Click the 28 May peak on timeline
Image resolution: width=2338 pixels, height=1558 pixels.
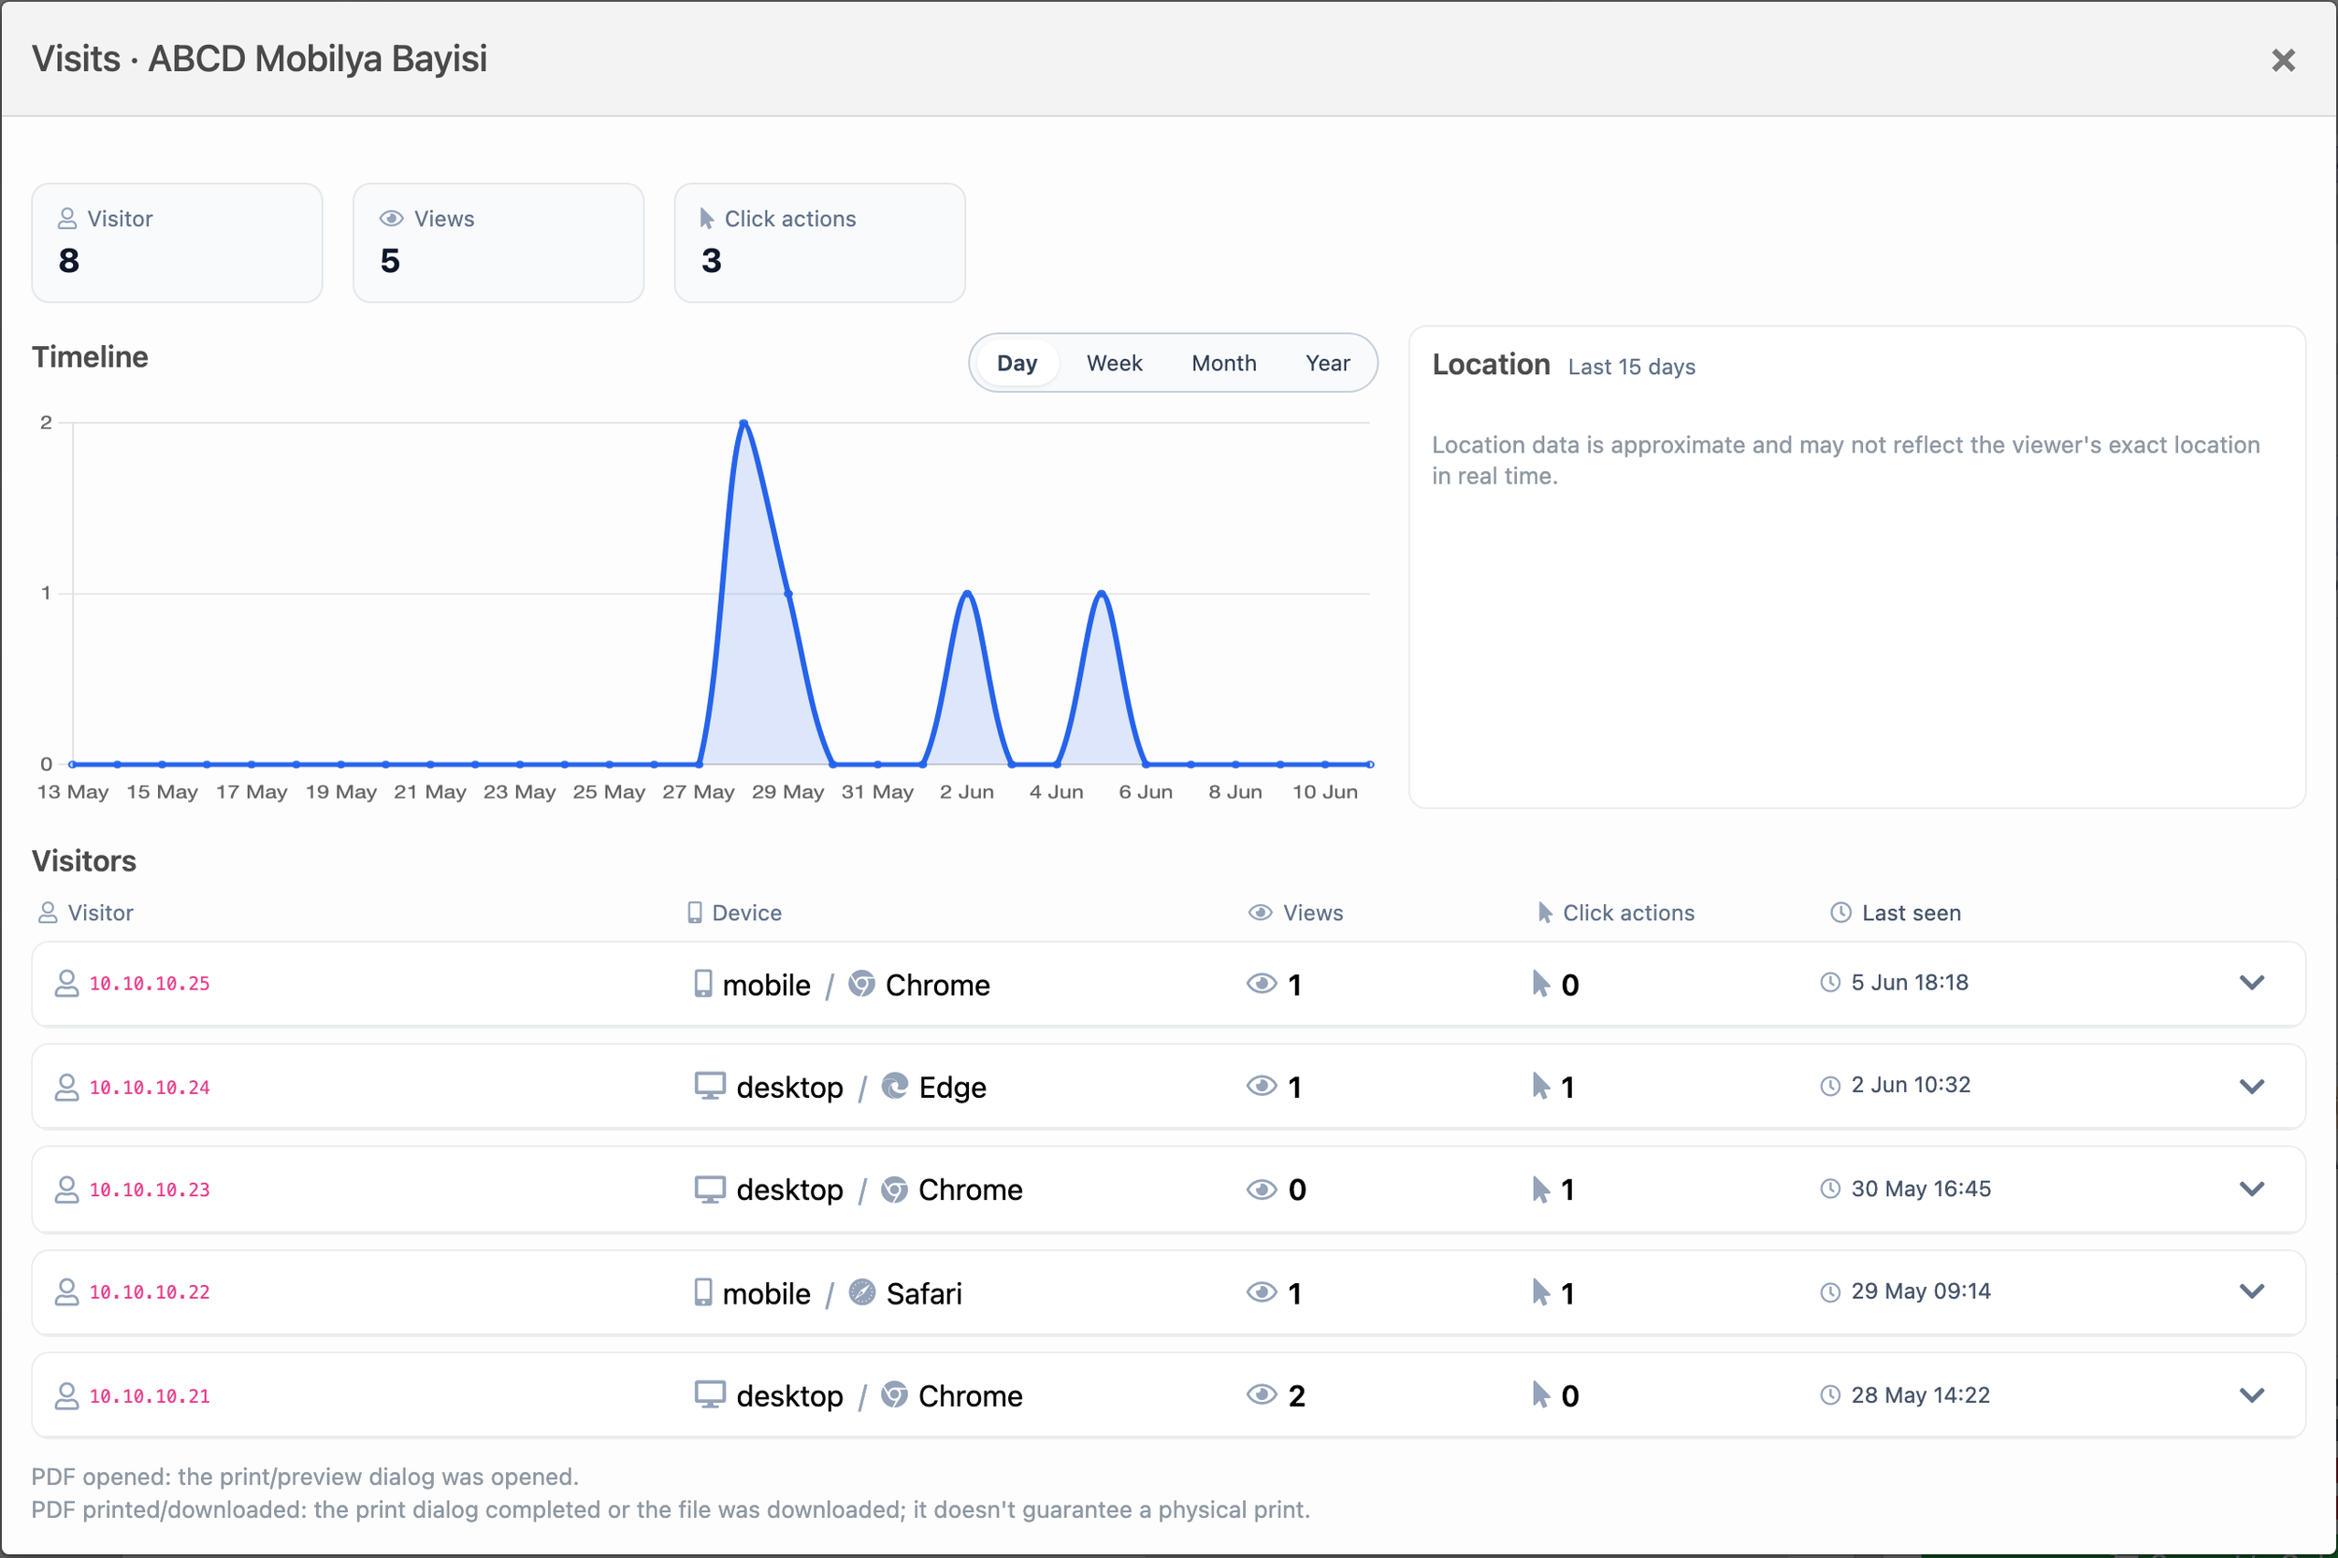pyautogui.click(x=744, y=424)
